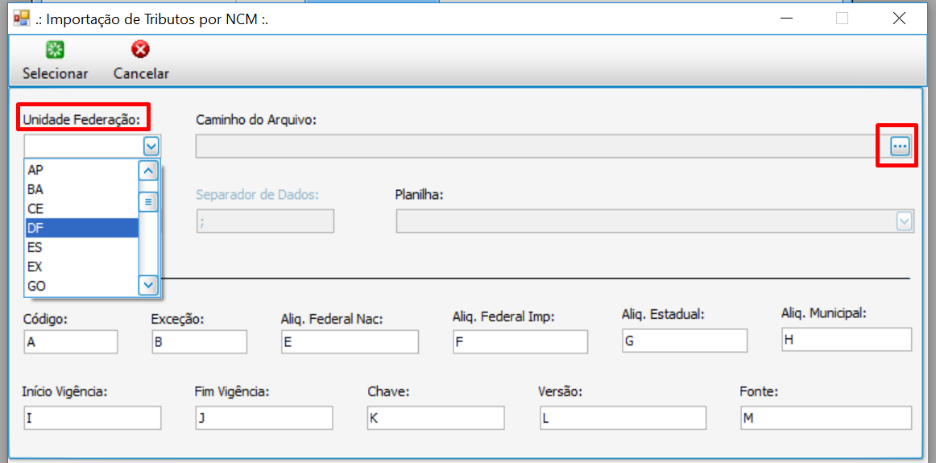Click the red Cancelar icon

pyautogui.click(x=141, y=50)
